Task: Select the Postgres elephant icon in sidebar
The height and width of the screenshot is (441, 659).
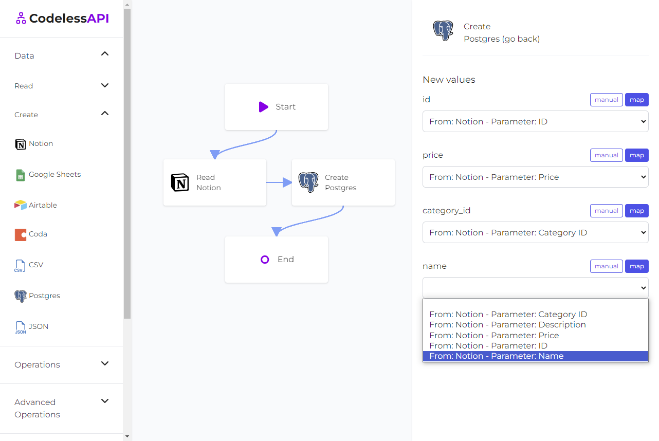Action: click(21, 296)
